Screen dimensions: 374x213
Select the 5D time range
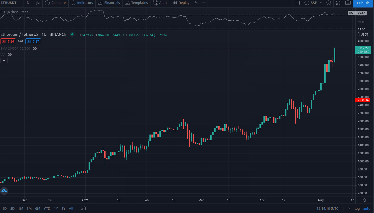pos(12,209)
